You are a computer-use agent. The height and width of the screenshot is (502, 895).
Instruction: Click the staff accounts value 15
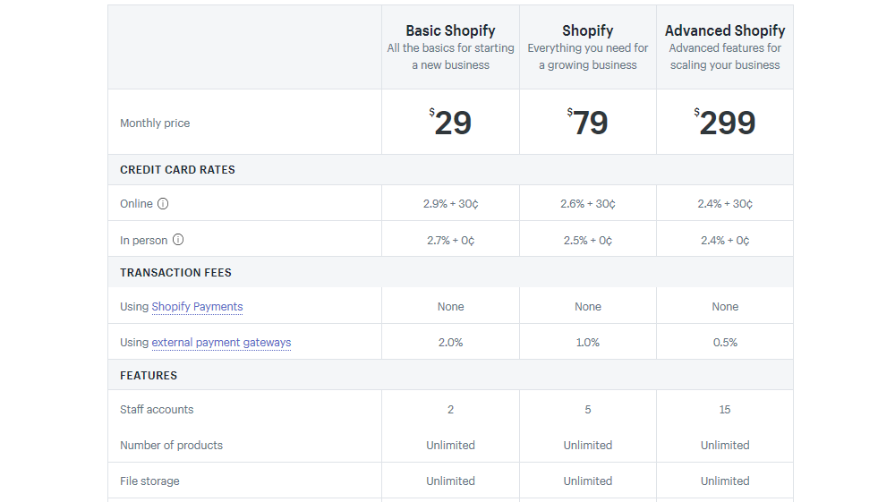[725, 410]
